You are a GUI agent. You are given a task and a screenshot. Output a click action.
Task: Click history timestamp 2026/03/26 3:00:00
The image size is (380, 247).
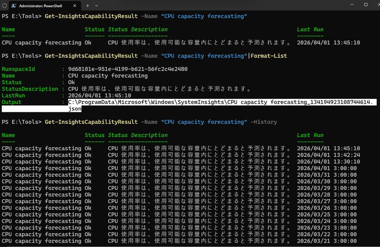[x=326, y=208]
